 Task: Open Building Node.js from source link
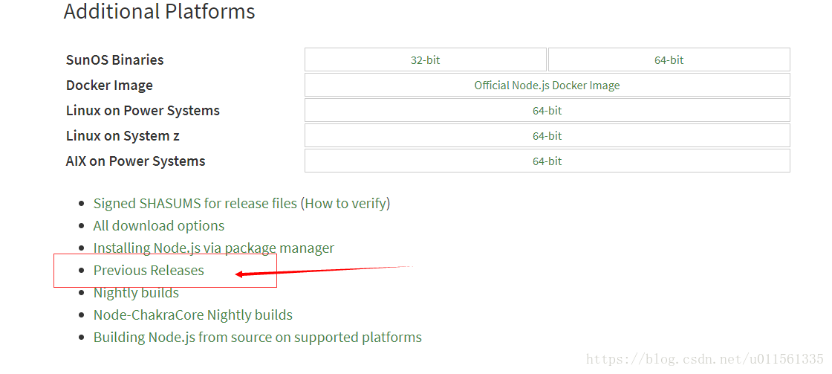point(257,338)
